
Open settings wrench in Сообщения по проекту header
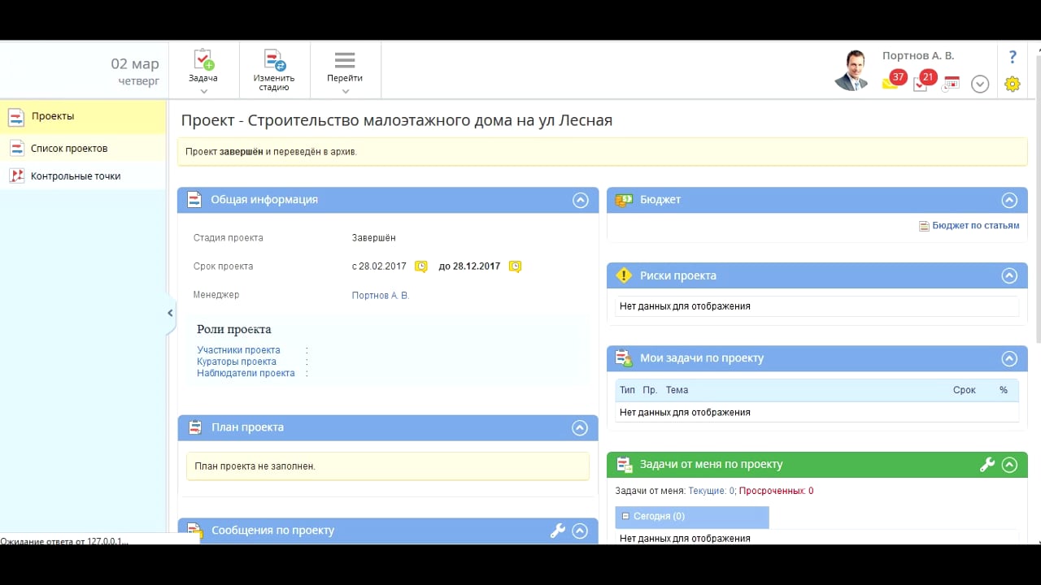coord(558,531)
